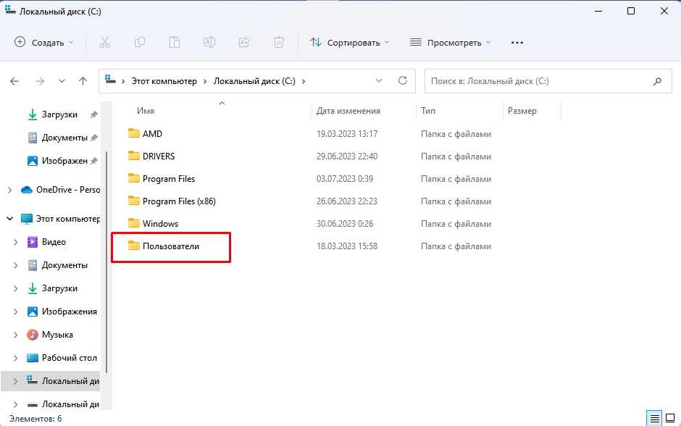Image resolution: width=681 pixels, height=426 pixels.
Task: Go up one folder level arrow
Action: coord(83,81)
